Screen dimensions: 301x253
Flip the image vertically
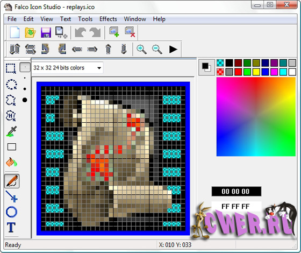point(15,49)
